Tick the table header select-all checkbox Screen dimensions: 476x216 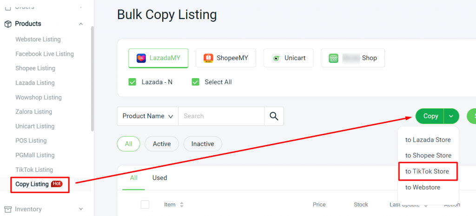[145, 204]
